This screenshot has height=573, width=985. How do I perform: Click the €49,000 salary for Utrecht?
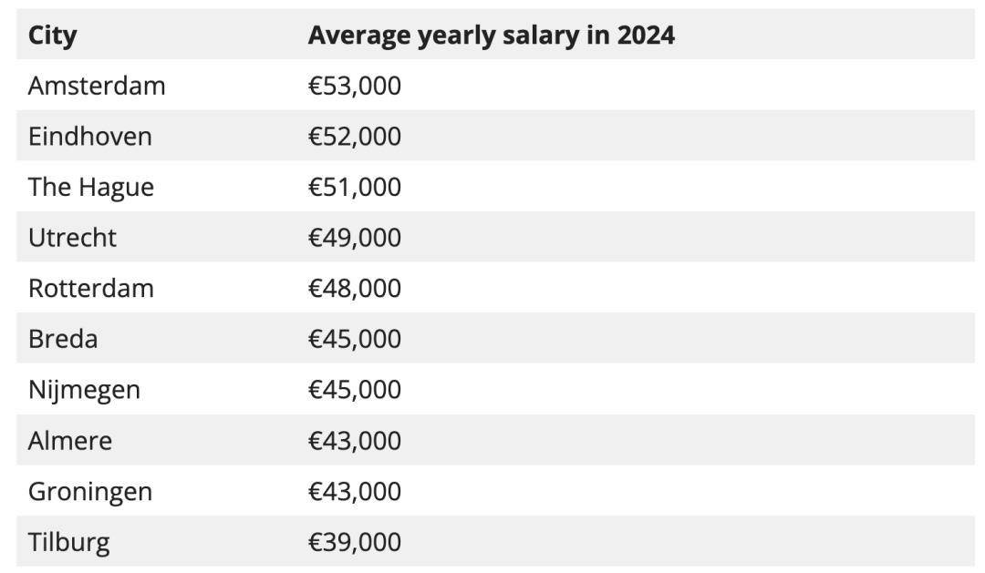tap(354, 238)
